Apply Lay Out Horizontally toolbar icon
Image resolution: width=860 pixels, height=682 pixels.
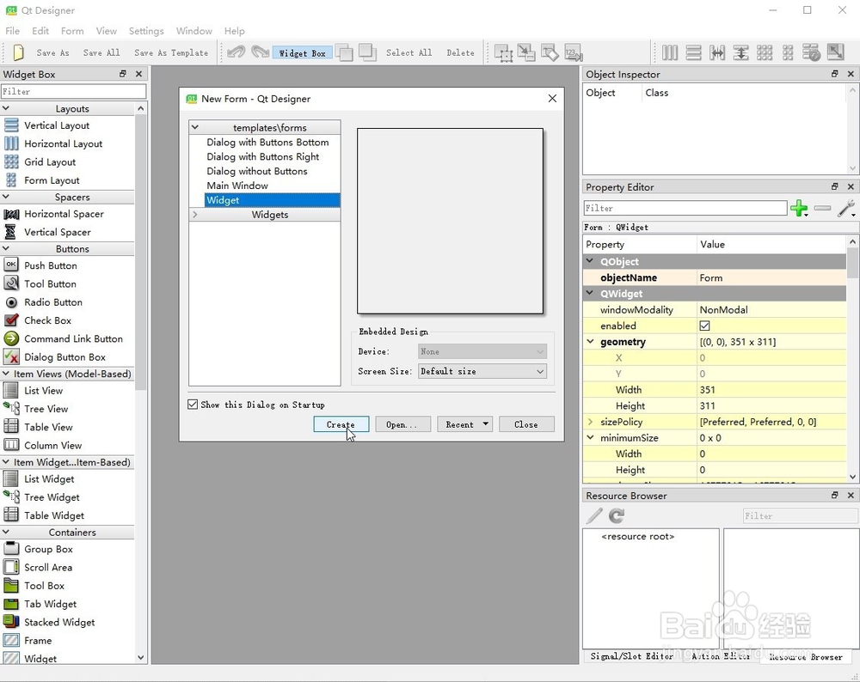coord(670,52)
